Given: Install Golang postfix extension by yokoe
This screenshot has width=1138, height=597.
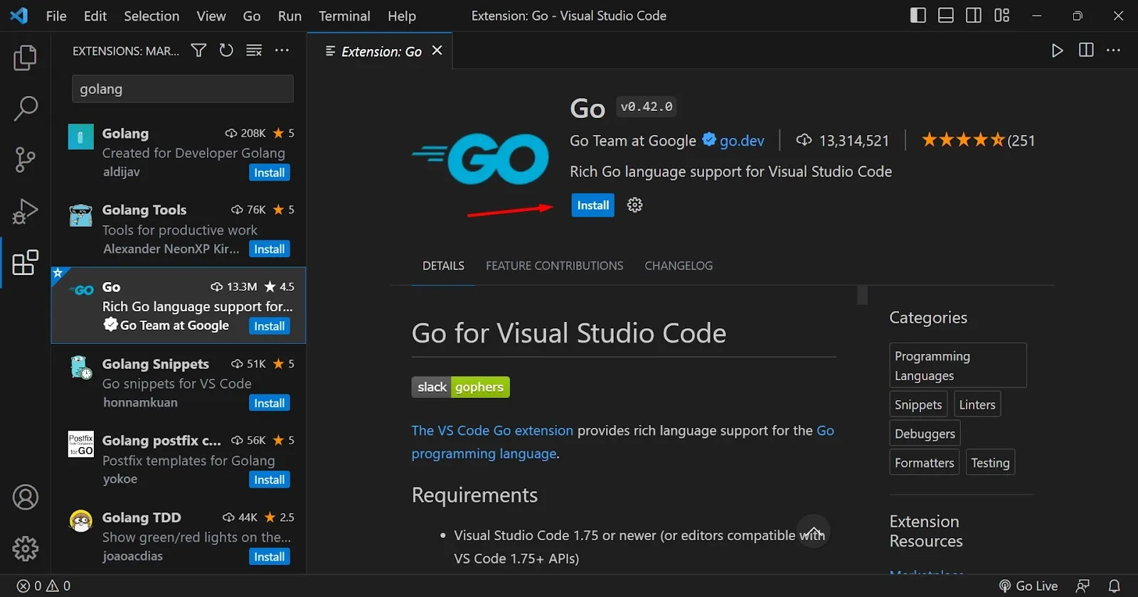Looking at the screenshot, I should 270,480.
